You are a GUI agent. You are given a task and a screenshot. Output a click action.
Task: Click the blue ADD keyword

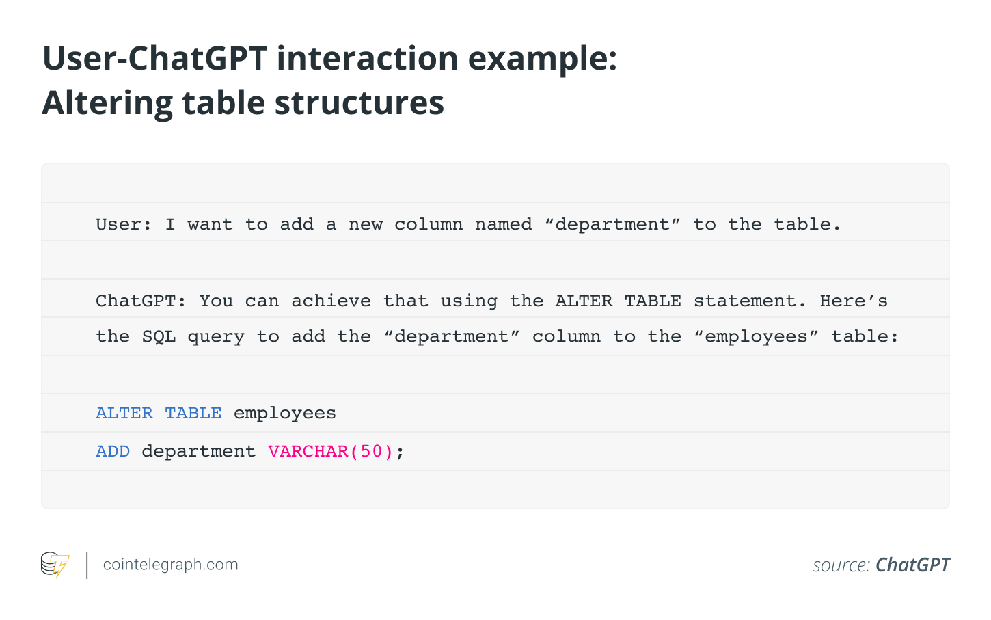point(112,451)
